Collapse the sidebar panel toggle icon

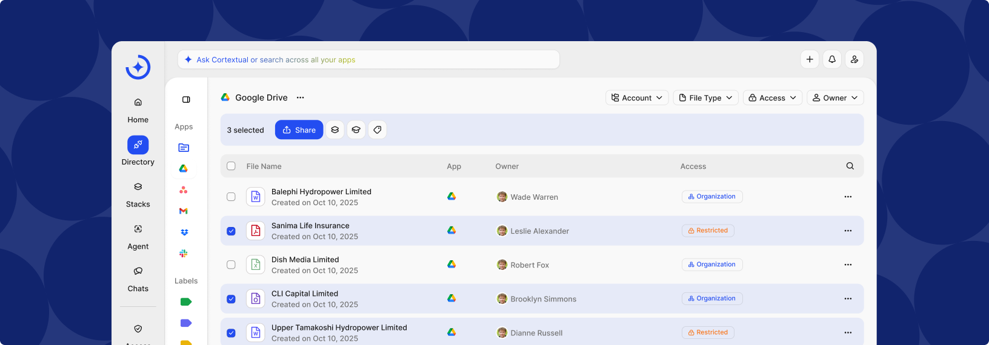[186, 100]
